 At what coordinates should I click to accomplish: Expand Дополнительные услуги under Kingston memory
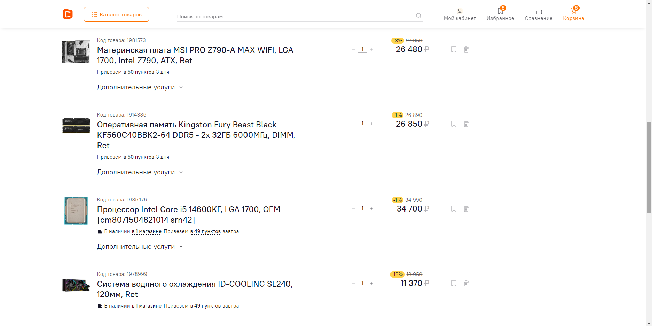click(x=140, y=172)
